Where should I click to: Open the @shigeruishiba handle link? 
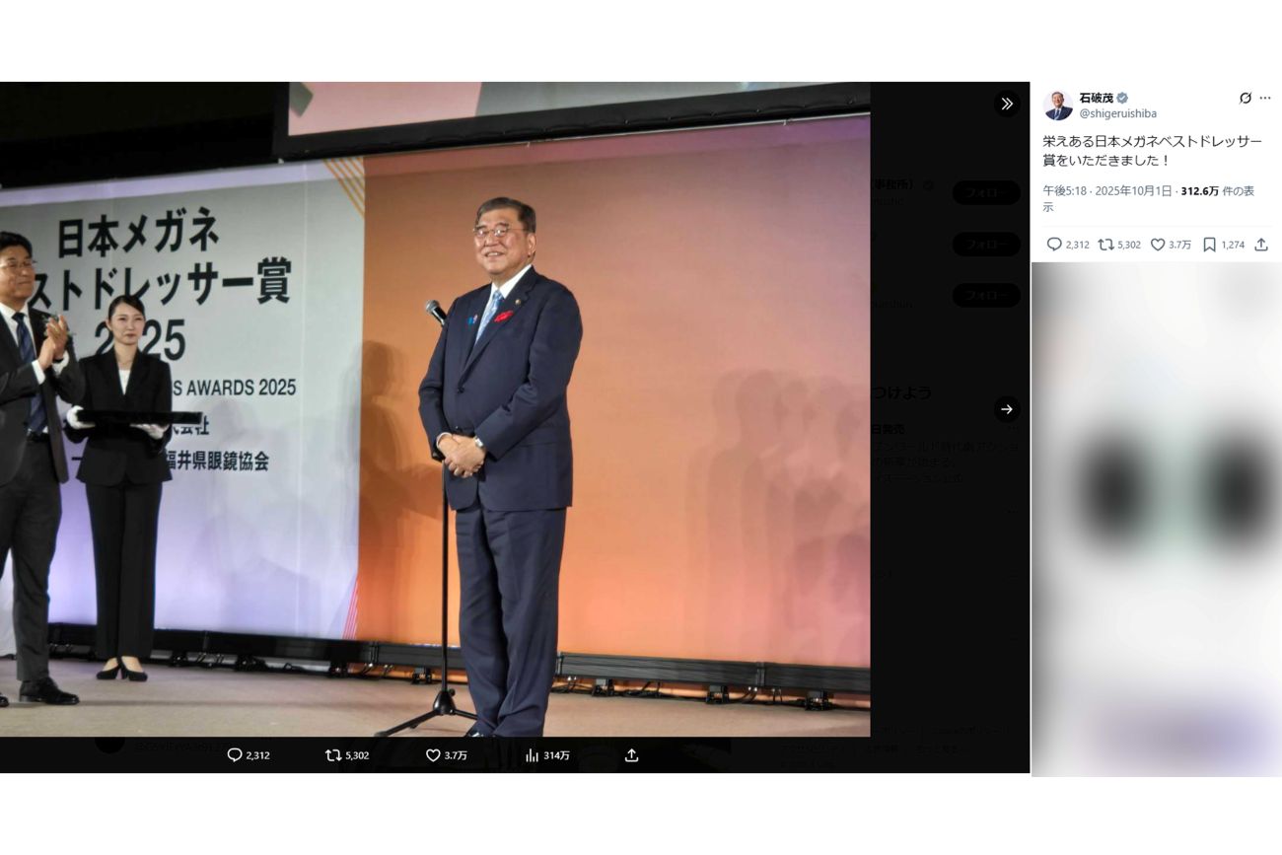(x=1118, y=114)
